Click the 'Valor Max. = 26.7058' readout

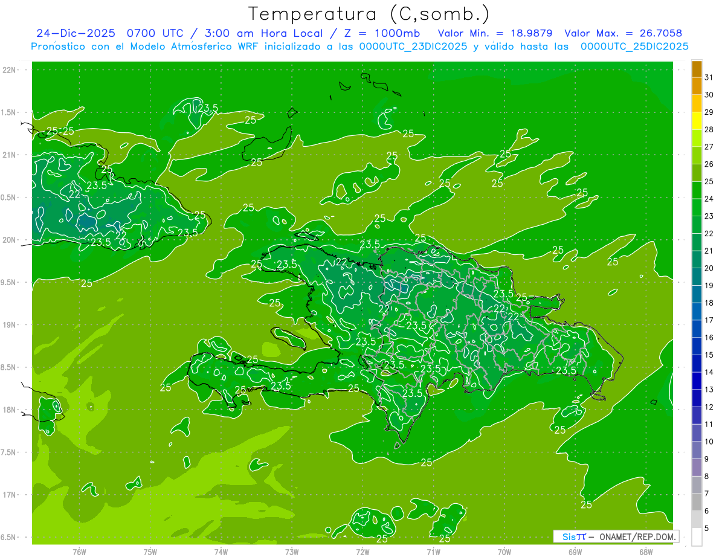[x=623, y=33]
